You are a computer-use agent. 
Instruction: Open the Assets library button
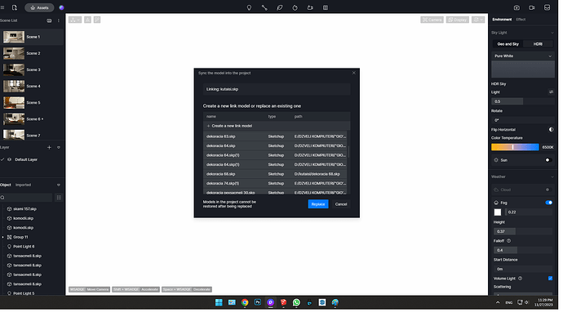[39, 7]
